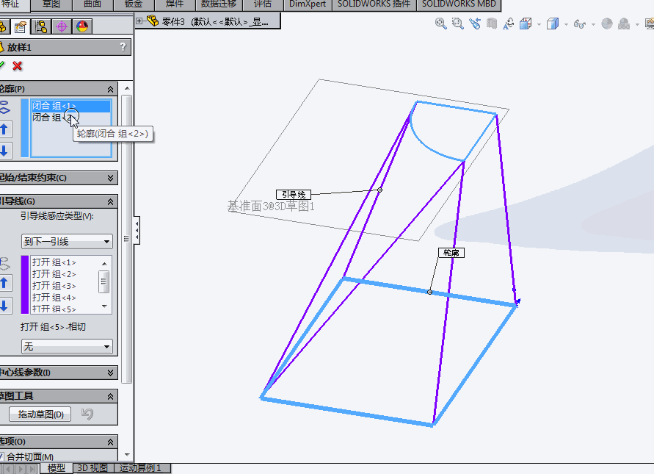Switch to 草图 ribbon tab
654x474 pixels.
51,4
